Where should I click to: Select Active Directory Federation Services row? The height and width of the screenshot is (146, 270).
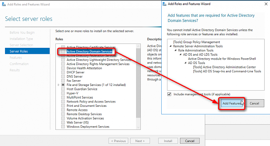coord(91,55)
